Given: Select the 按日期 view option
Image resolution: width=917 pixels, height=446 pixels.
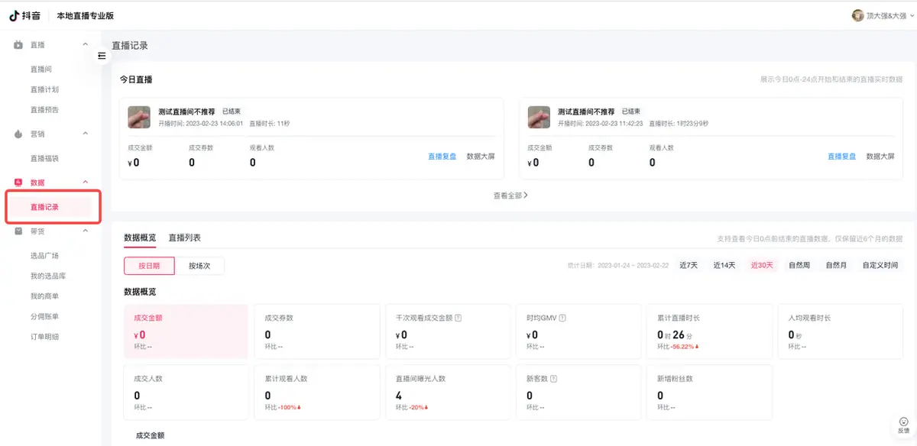Looking at the screenshot, I should pyautogui.click(x=149, y=266).
